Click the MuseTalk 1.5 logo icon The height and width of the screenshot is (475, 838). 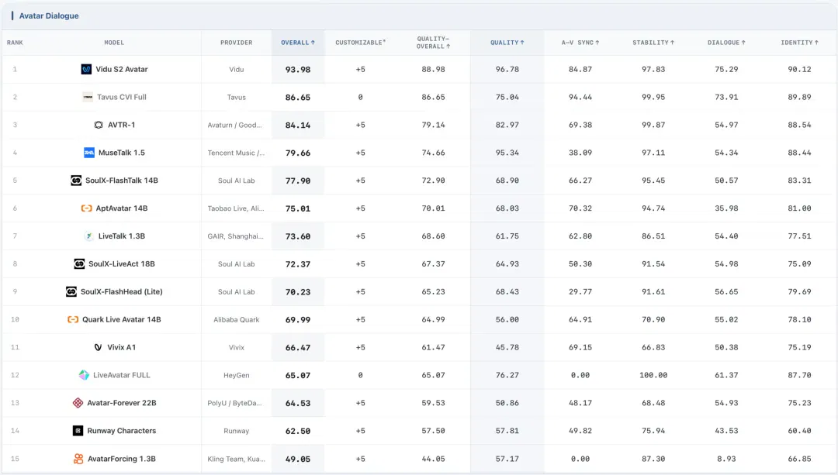point(89,153)
